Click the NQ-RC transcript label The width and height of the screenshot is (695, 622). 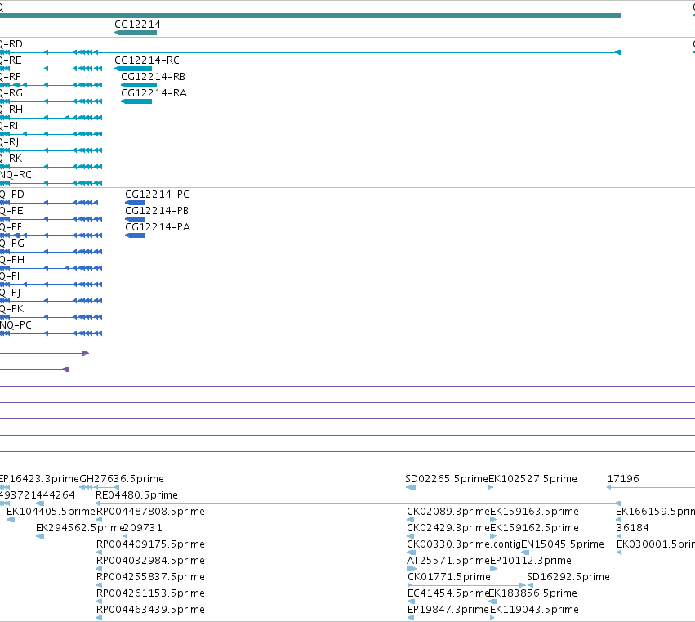pos(16,175)
